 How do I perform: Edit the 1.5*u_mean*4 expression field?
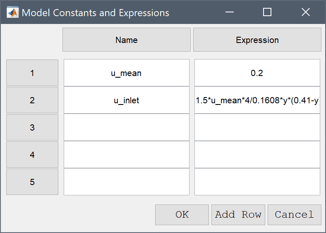click(257, 100)
